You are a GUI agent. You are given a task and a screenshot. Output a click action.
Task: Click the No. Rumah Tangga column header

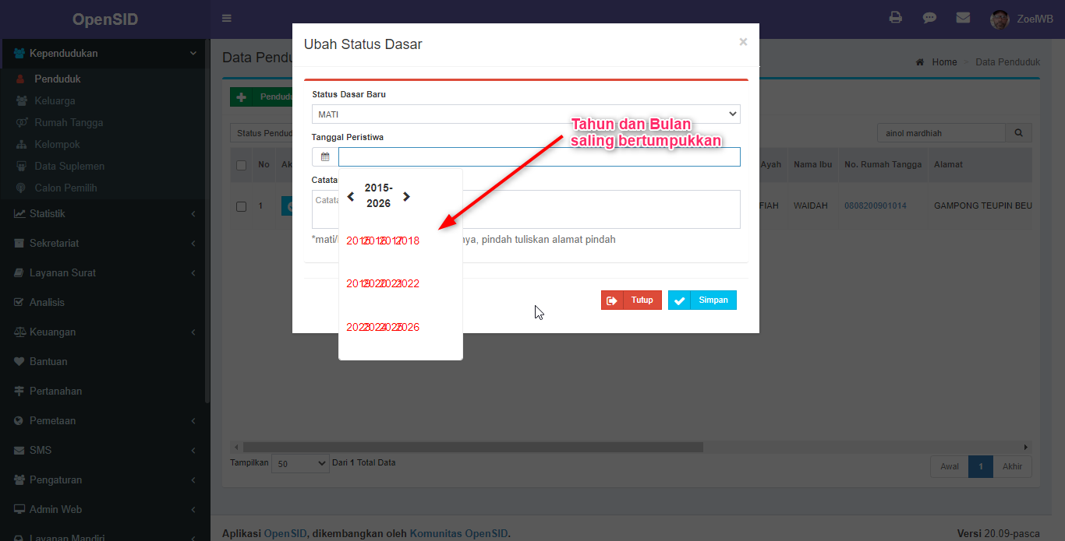883,164
